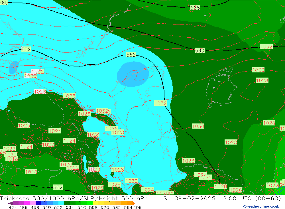This screenshot has width=285, height=209.
Task: Click the large blue cold-pool blob mid-map
Action: coord(133,74)
